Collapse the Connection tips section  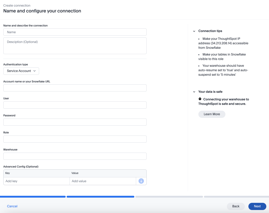coord(194,31)
